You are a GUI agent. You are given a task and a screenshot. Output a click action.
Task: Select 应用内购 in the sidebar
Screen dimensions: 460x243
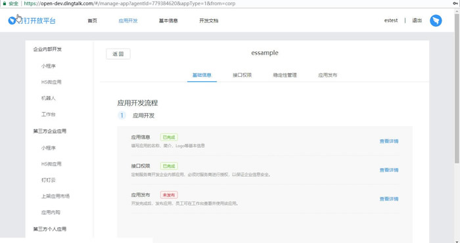(x=51, y=212)
